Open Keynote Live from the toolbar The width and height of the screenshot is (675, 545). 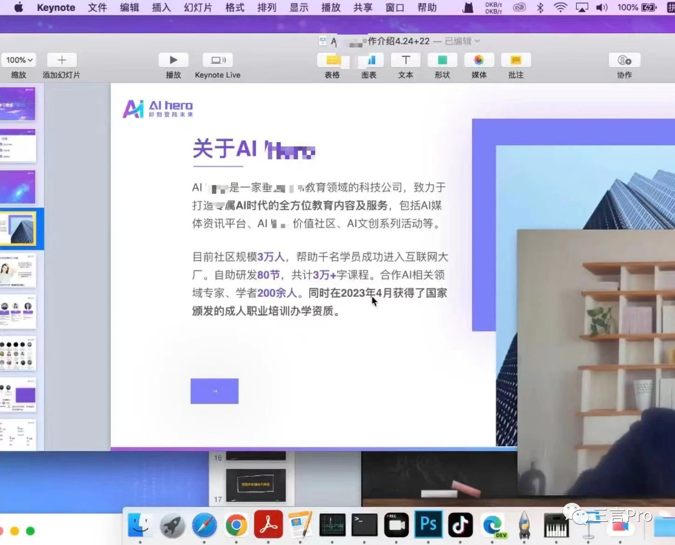[x=217, y=60]
